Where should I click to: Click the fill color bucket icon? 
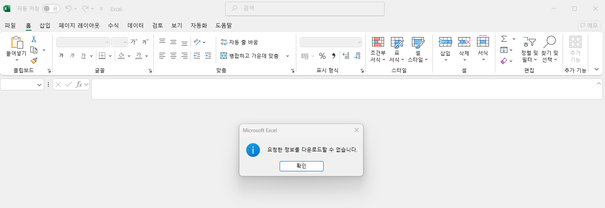tap(121, 55)
